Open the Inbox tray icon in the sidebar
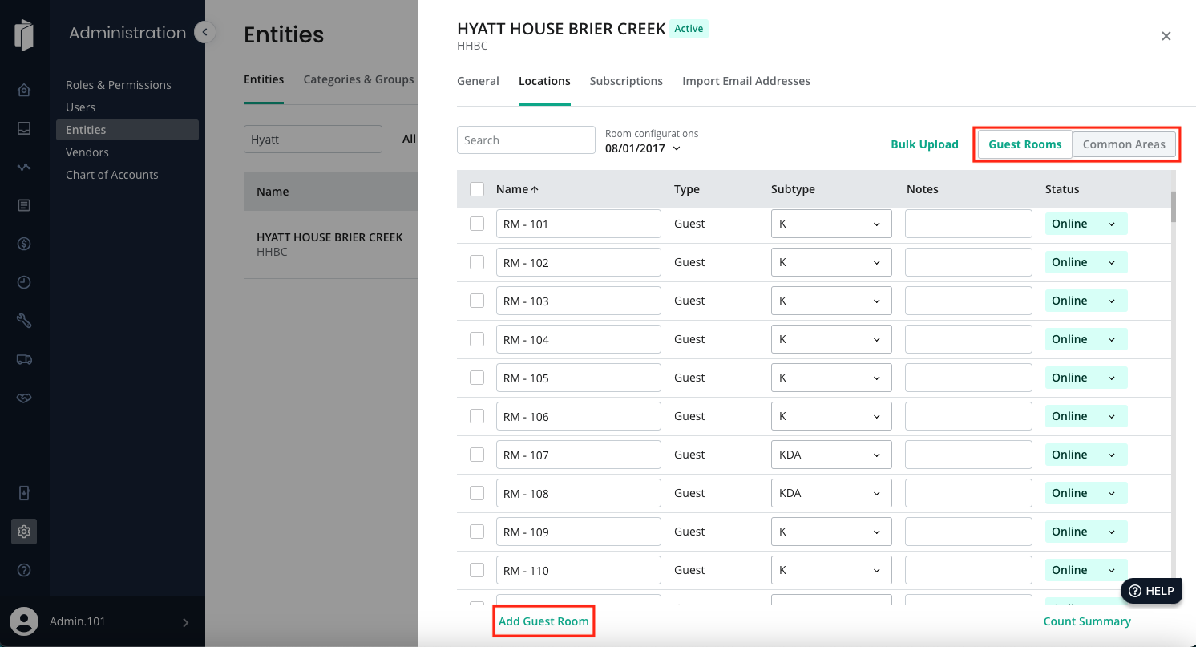 tap(24, 128)
